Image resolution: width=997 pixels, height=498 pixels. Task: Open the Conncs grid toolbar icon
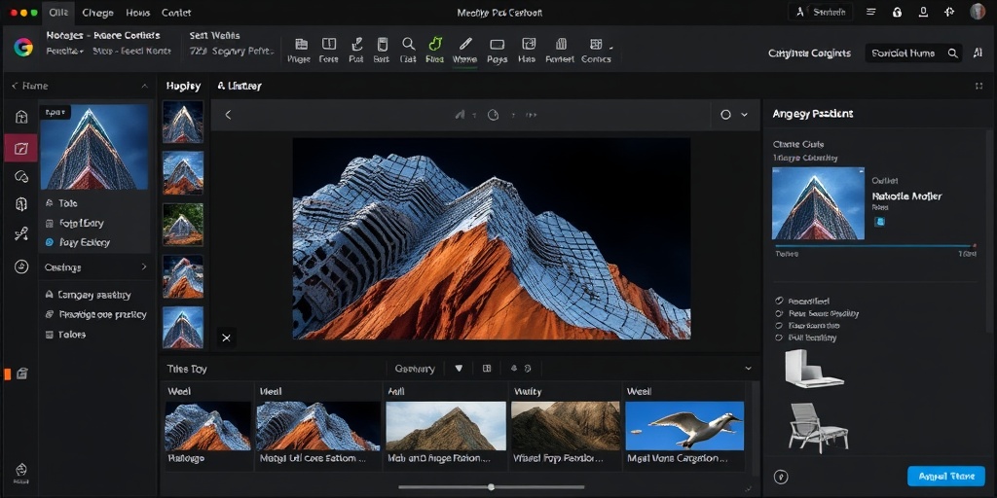[x=596, y=44]
